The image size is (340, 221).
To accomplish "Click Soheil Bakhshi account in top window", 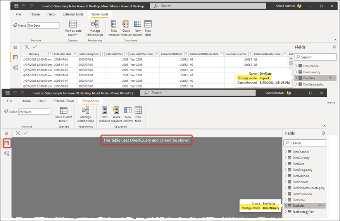I will [x=288, y=6].
